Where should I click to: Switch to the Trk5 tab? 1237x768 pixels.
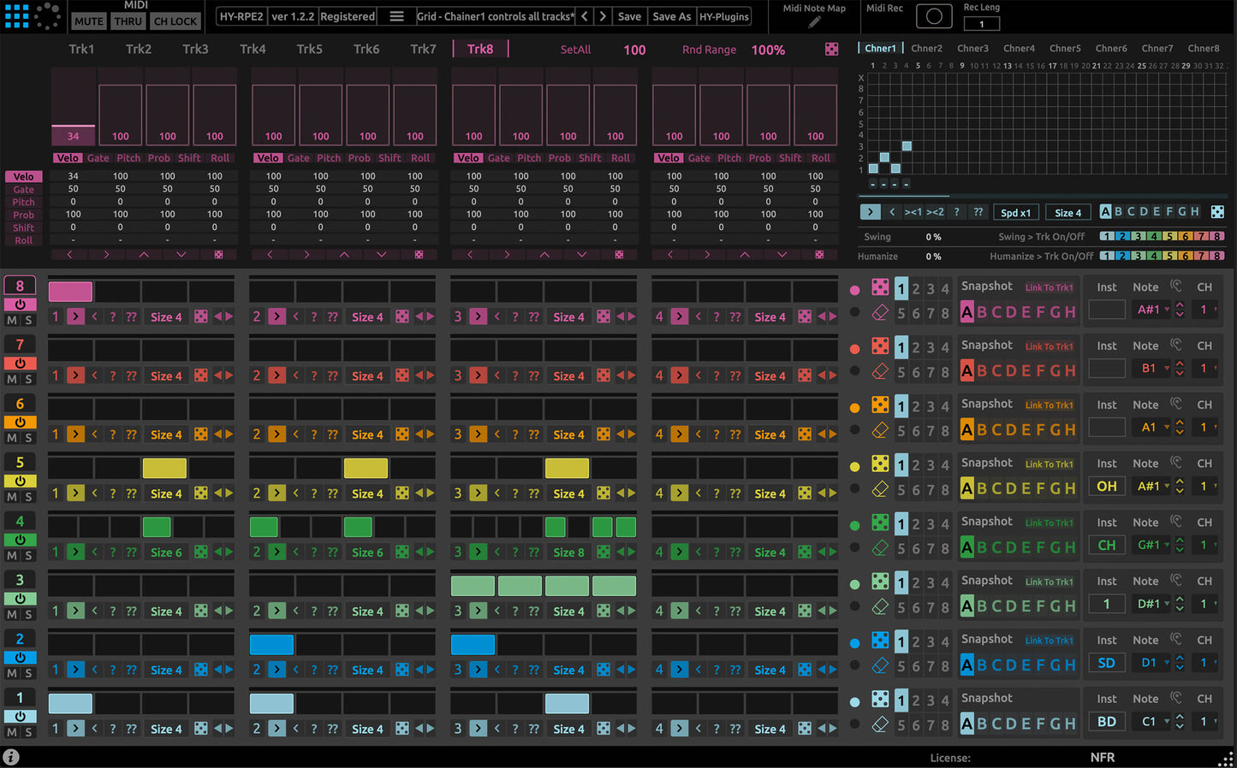tap(309, 49)
